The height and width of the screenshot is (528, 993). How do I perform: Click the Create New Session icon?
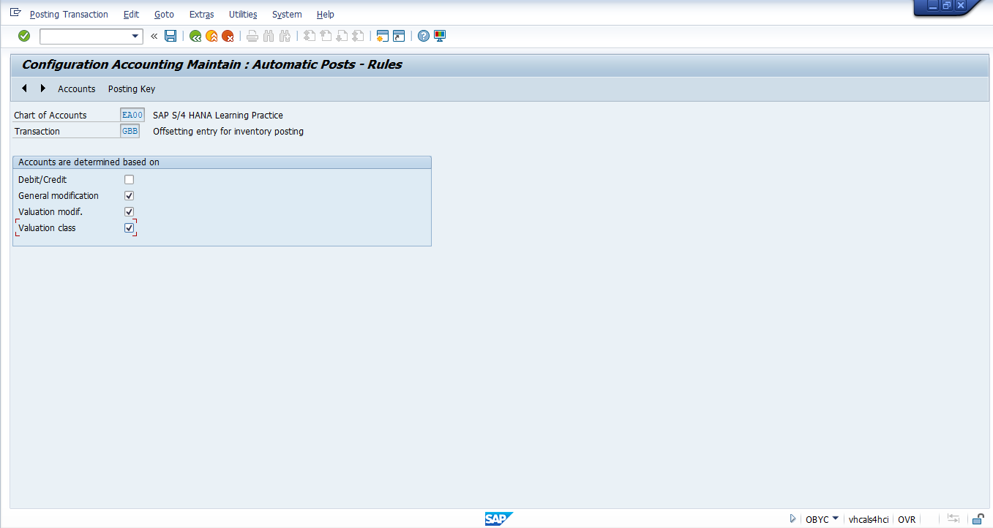coord(383,36)
